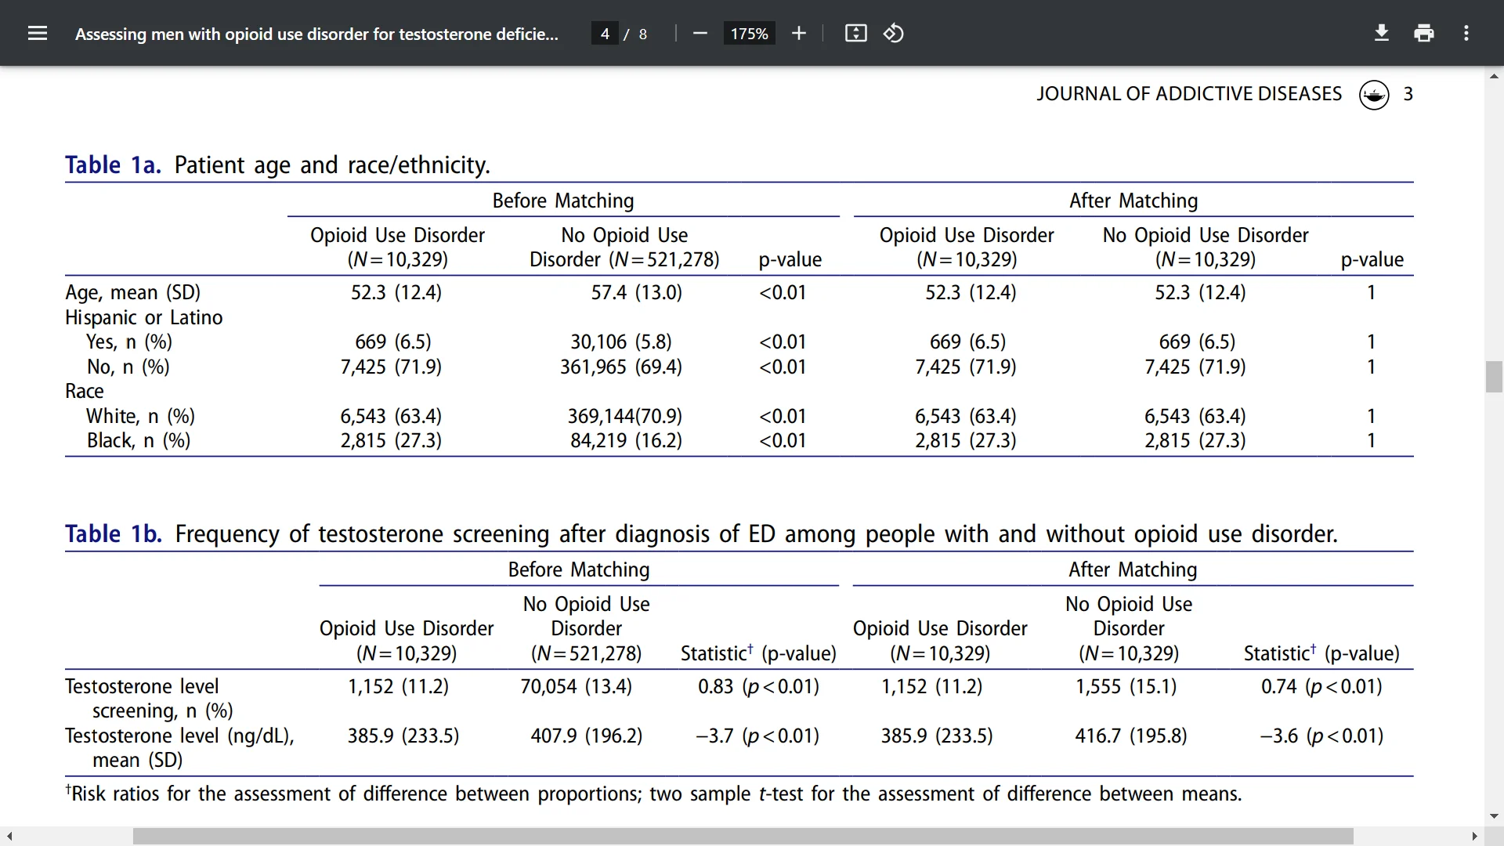Zoom out with the minus button
Screen dimensions: 1504x846
pyautogui.click(x=700, y=33)
